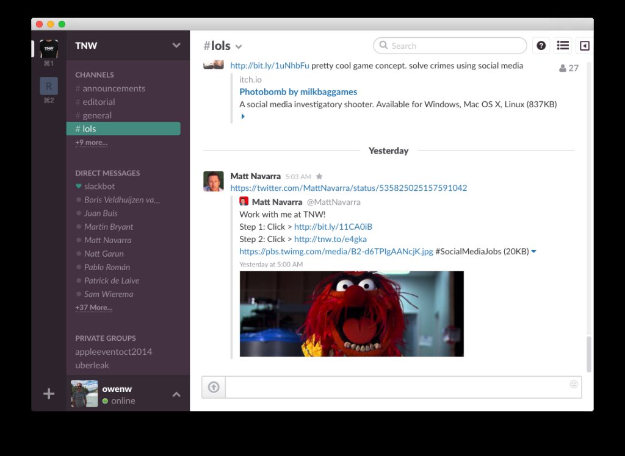Expand owenw user status menu
Screen dimensions: 625x456
click(176, 394)
